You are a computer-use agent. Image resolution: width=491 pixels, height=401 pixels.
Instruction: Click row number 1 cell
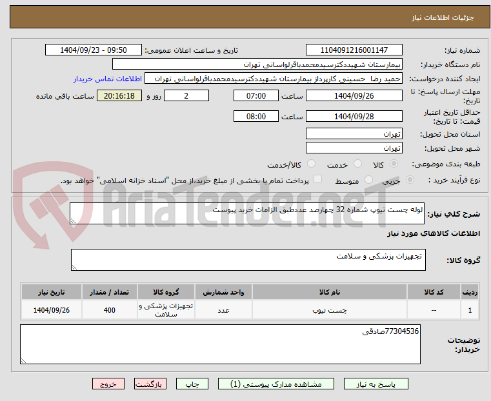[x=470, y=310]
